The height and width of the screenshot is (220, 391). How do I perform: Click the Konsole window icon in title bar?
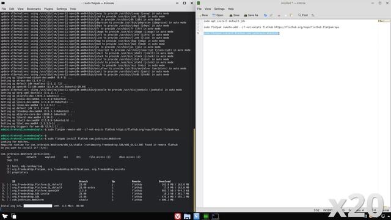pos(3,3)
